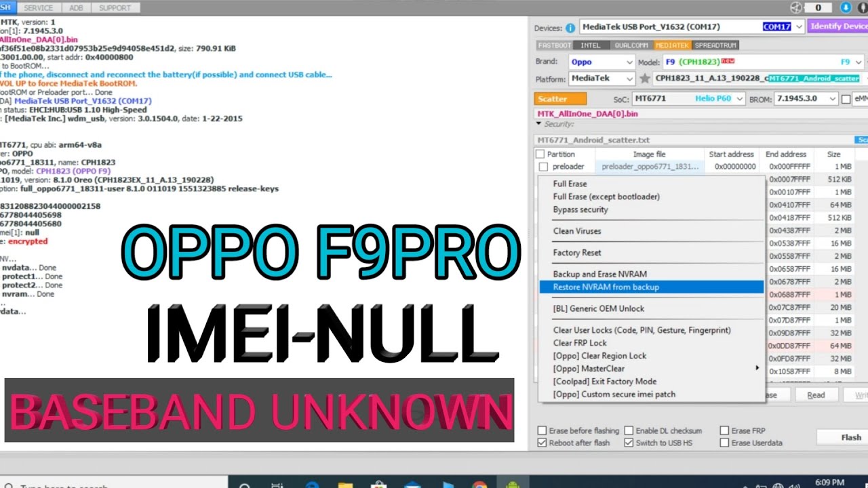Click the favorite star icon next to Platform

(x=644, y=79)
